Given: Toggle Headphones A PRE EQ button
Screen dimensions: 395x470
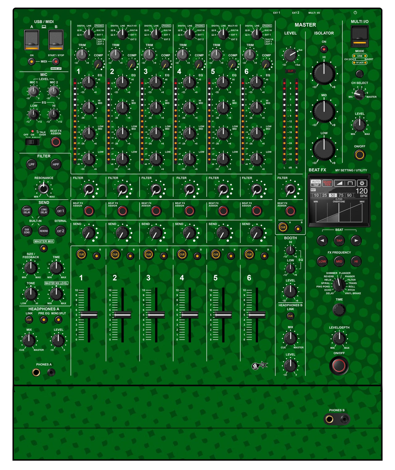Looking at the screenshot, I should (x=44, y=320).
